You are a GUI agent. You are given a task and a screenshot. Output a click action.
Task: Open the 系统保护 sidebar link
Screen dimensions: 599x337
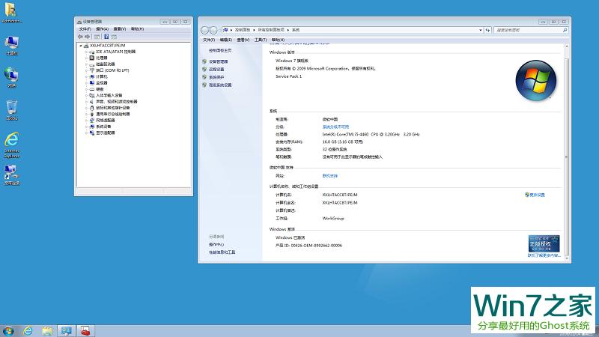click(x=216, y=77)
